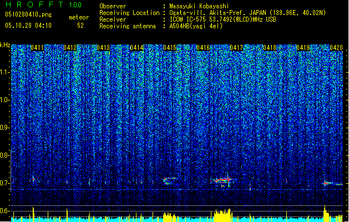Click the kHz axis unit label

point(5,45)
